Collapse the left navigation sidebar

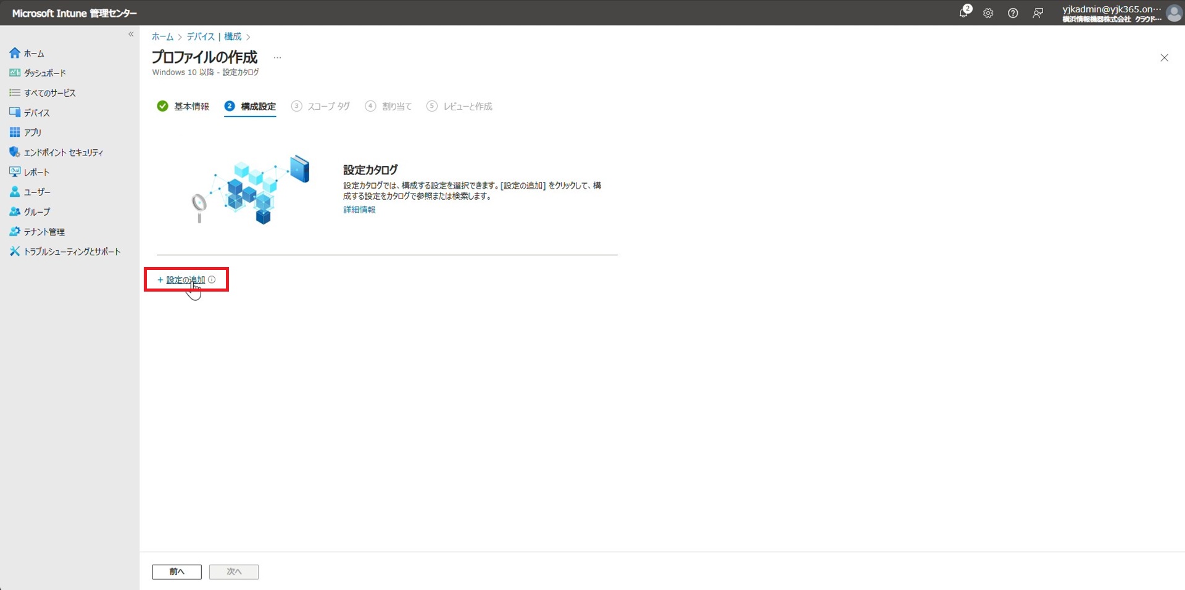[x=131, y=35]
